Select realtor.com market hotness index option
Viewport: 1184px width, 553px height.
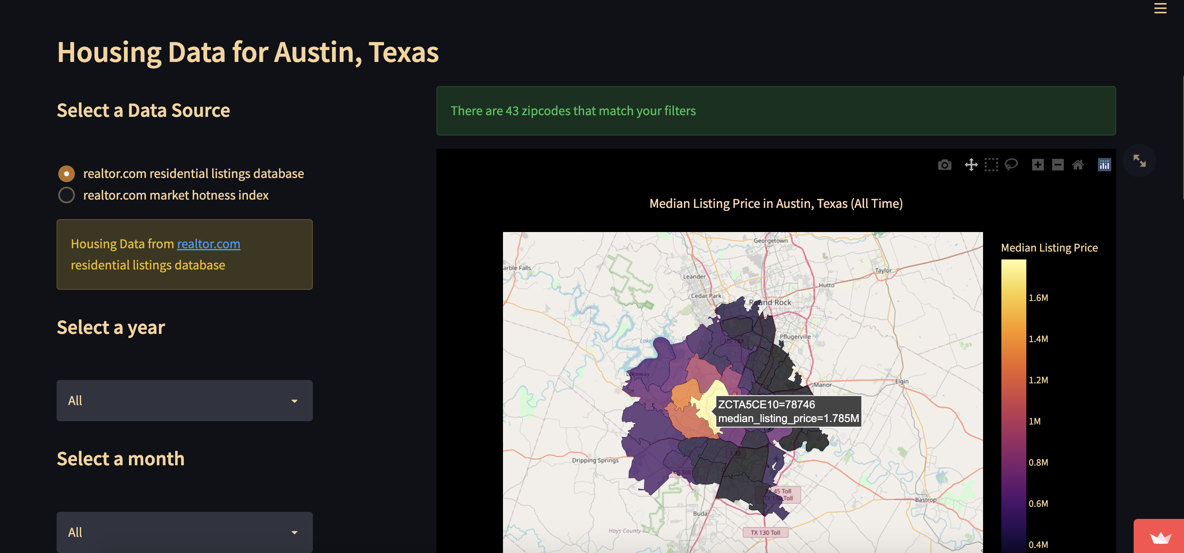coord(67,195)
